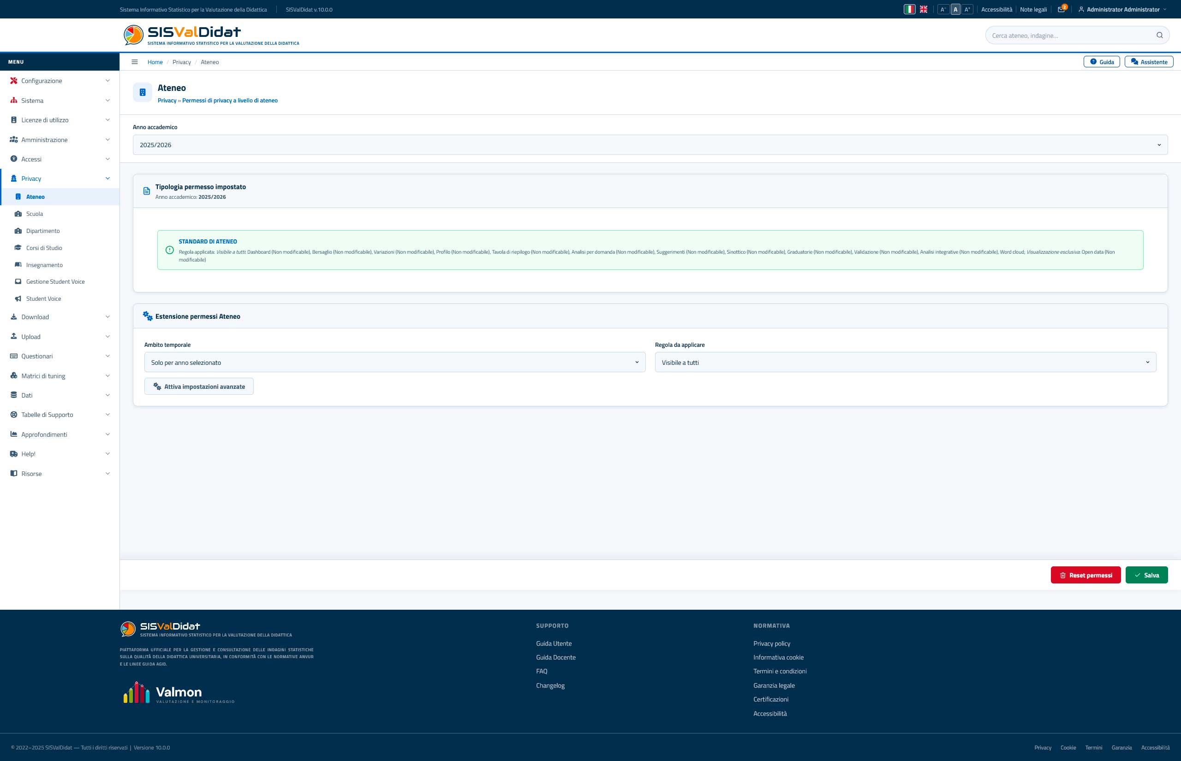Click the Matrici di tuning icon
Screen dimensions: 1181x761
coord(14,375)
